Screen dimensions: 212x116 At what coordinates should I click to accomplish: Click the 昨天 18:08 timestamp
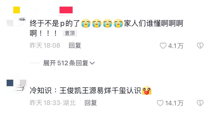(45, 45)
